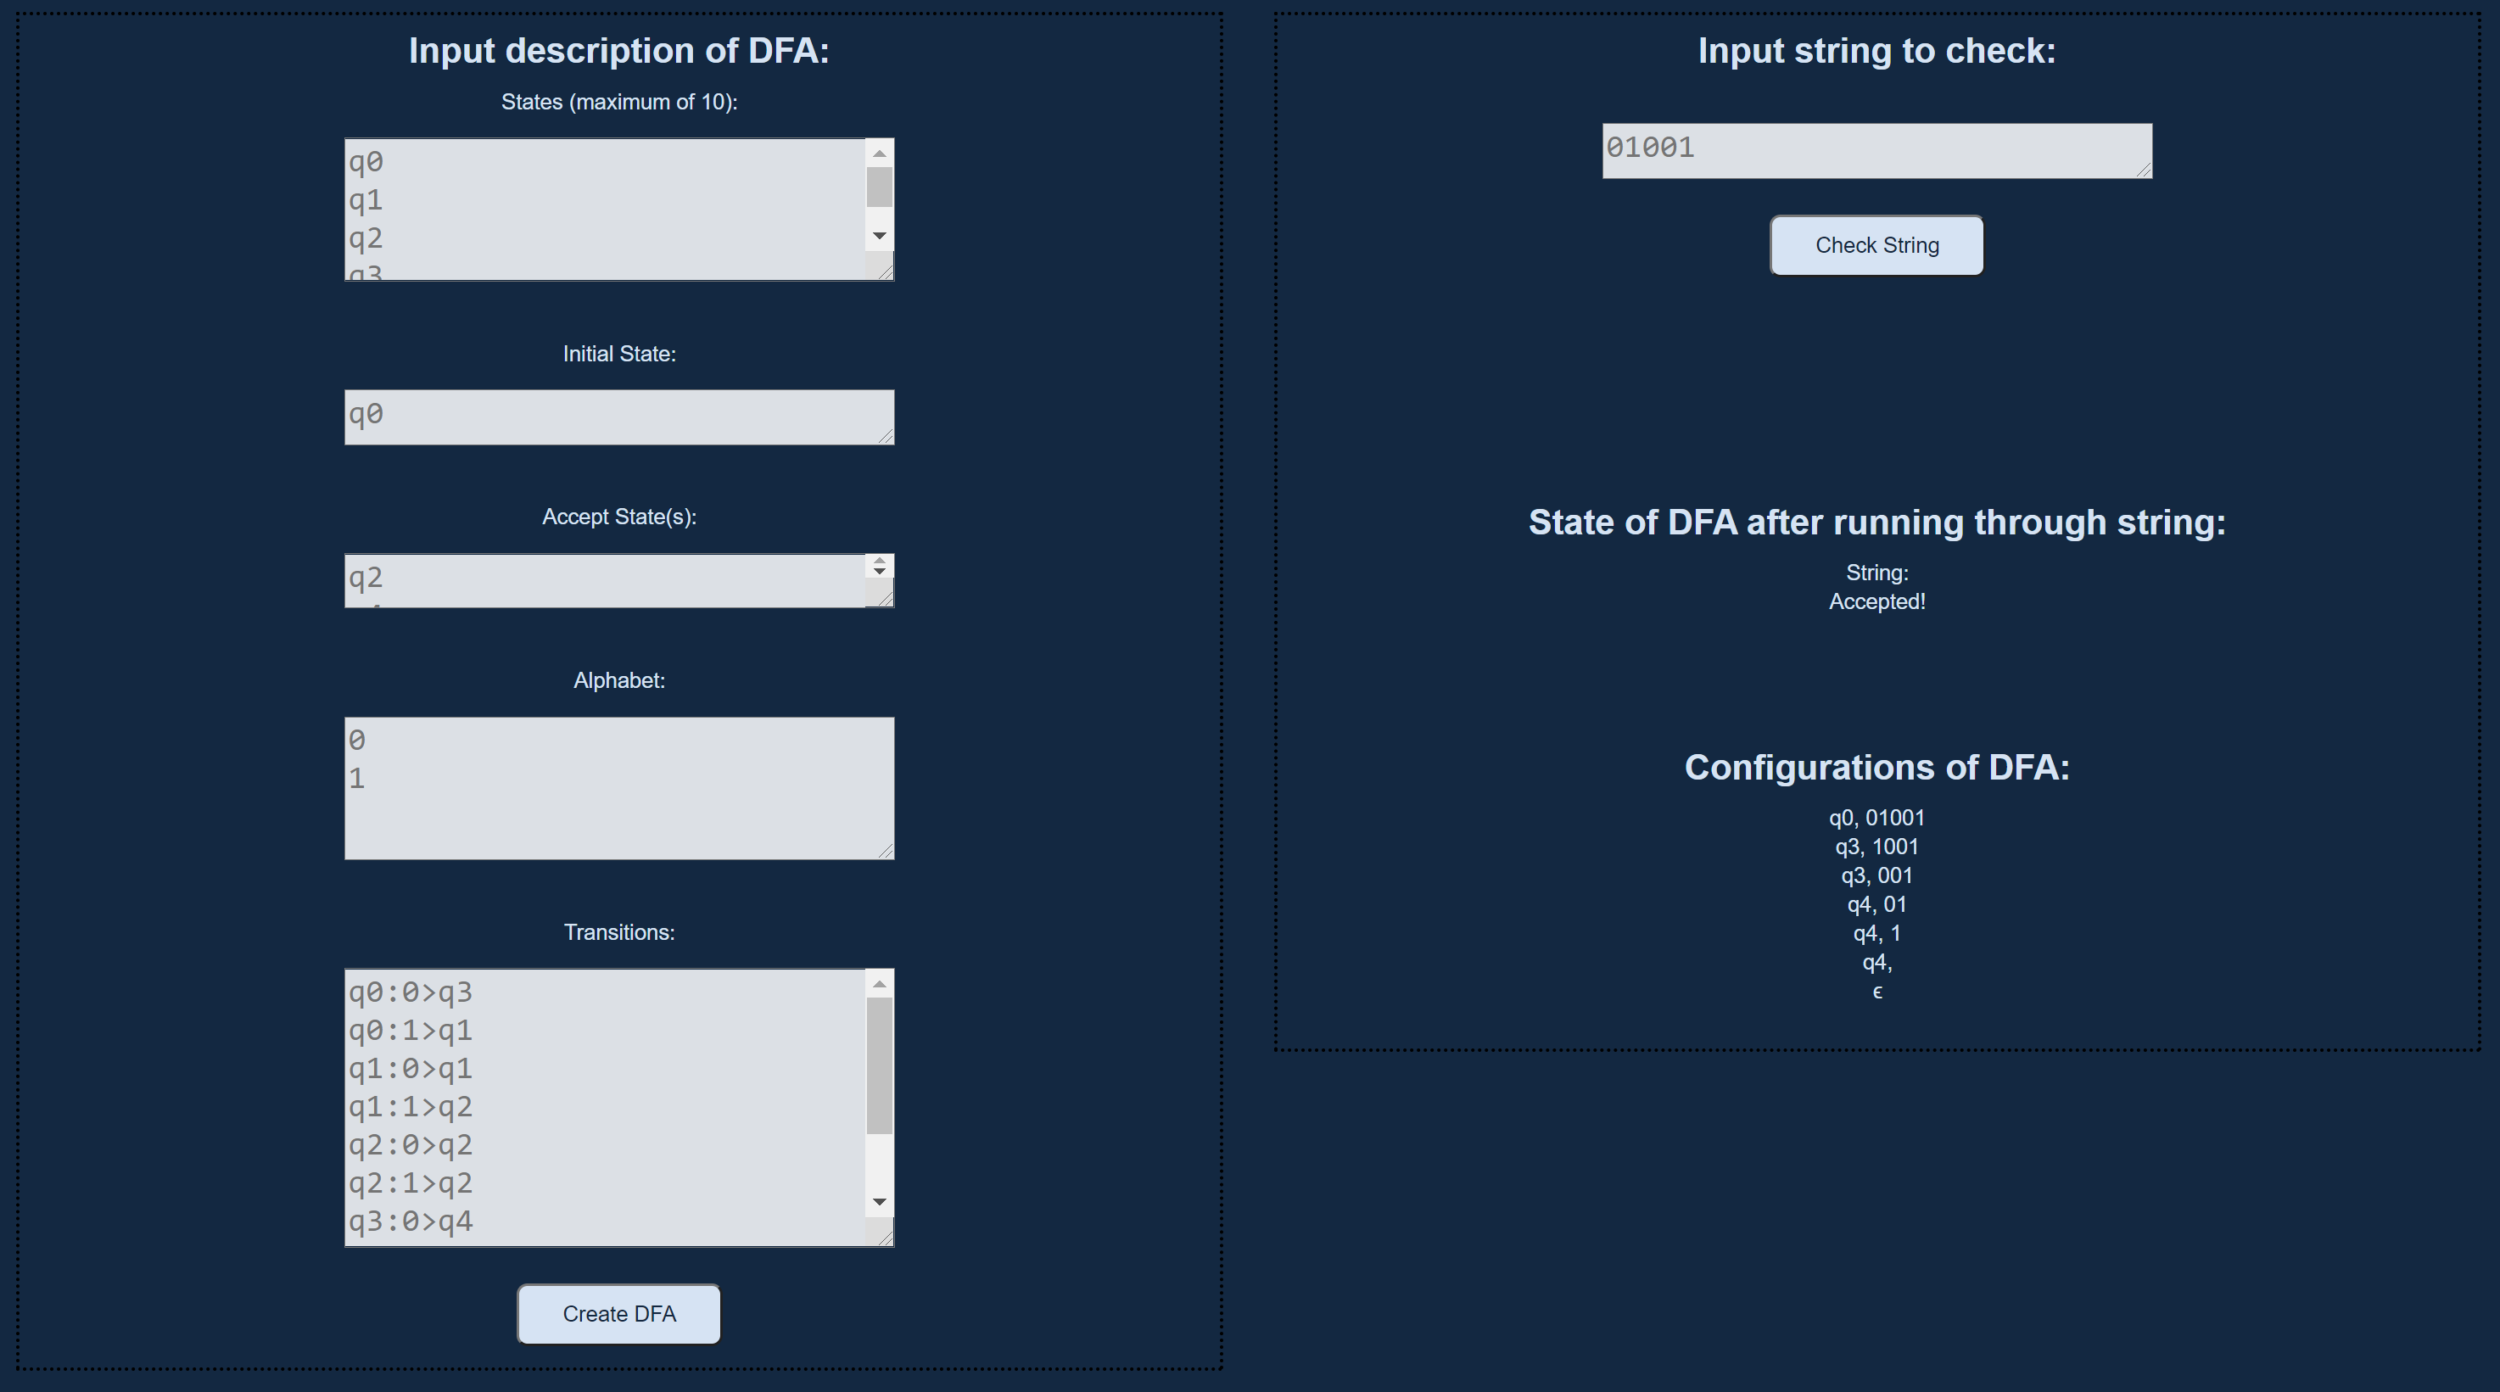Click the Transitions box resize handle
Image resolution: width=2500 pixels, height=1392 pixels.
[884, 1238]
